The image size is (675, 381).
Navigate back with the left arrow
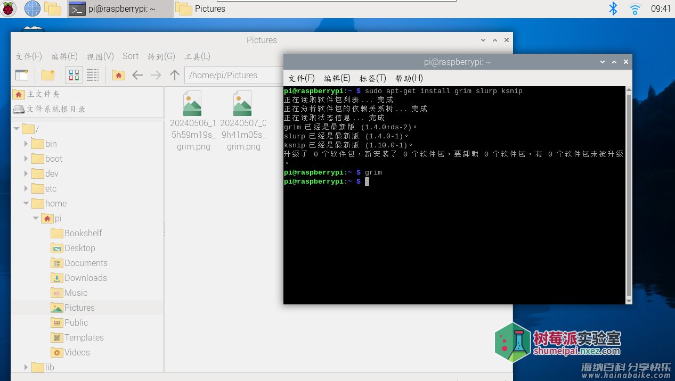(x=137, y=75)
